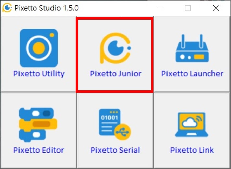
Task: Click the Pixetto Studio 1.5.0 title text
Action: [x=47, y=8]
